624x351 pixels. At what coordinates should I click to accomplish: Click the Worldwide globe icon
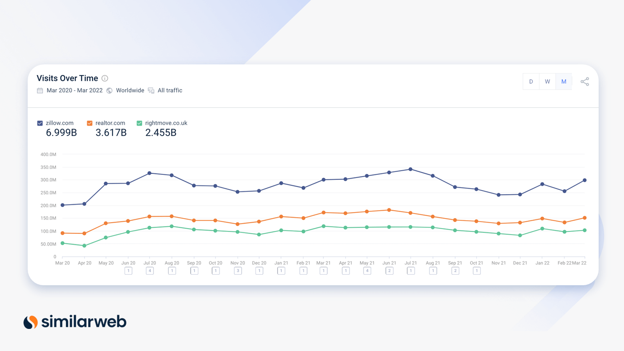pyautogui.click(x=109, y=90)
